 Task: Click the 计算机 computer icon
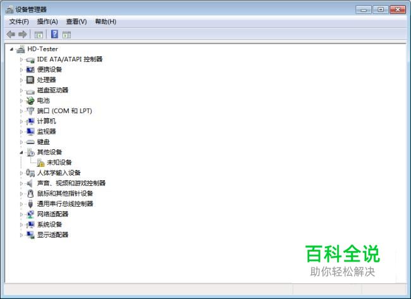[30, 121]
